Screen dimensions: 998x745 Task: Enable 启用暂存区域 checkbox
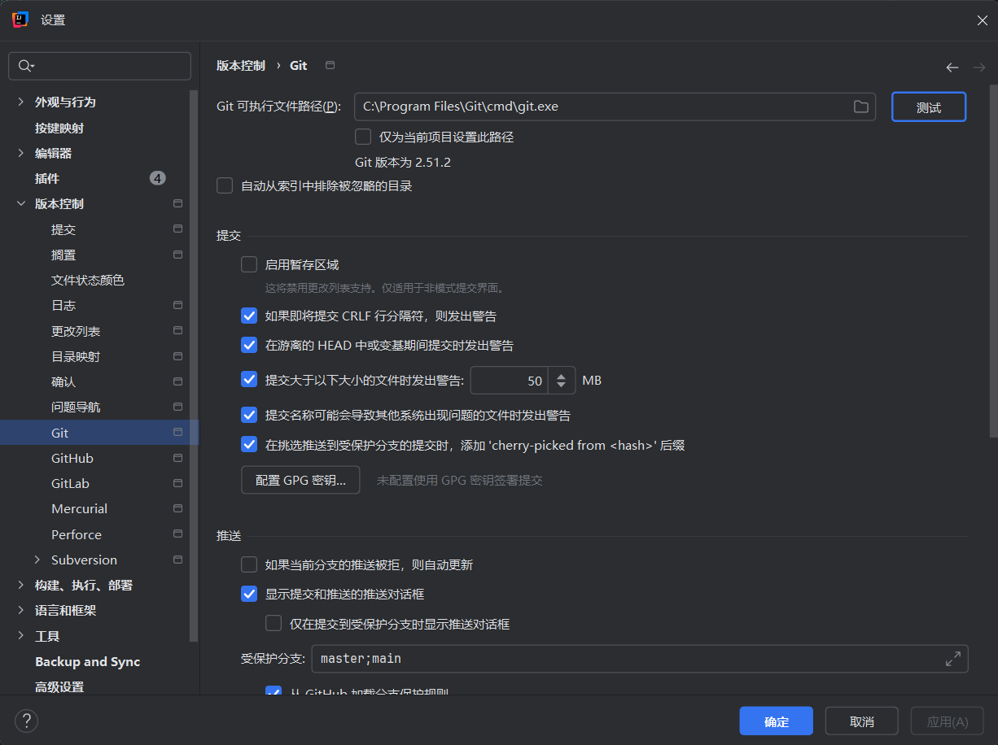[x=249, y=264]
